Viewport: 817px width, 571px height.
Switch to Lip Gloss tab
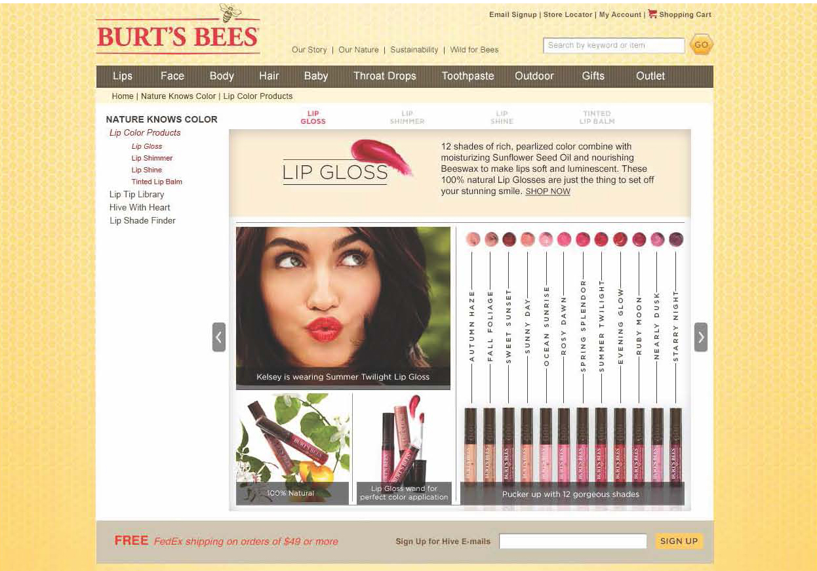pos(313,117)
